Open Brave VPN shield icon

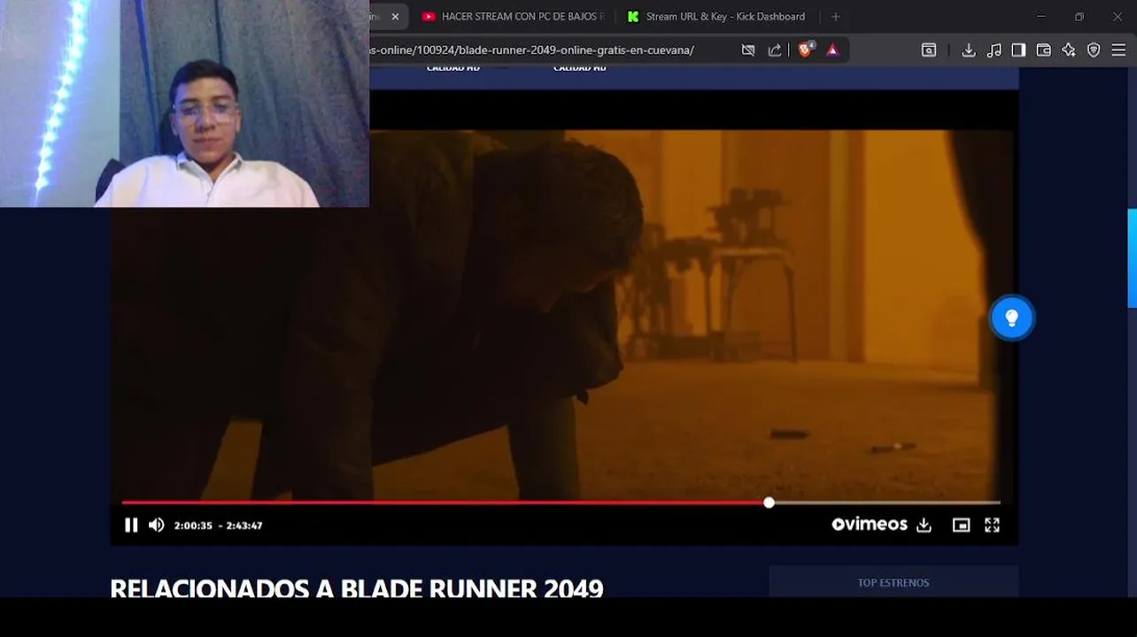(x=1094, y=50)
